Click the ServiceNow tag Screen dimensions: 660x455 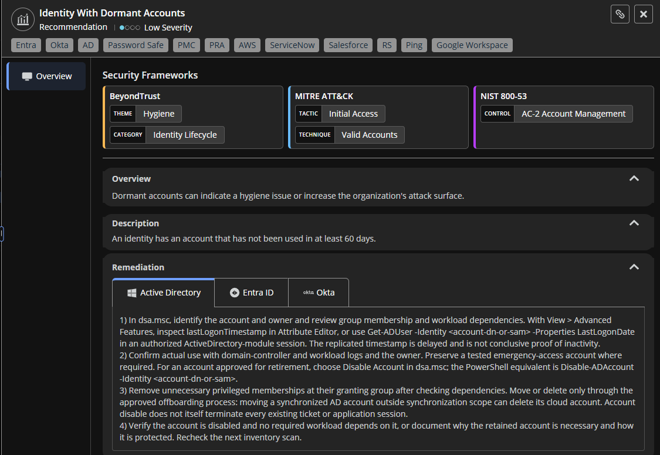(x=292, y=45)
